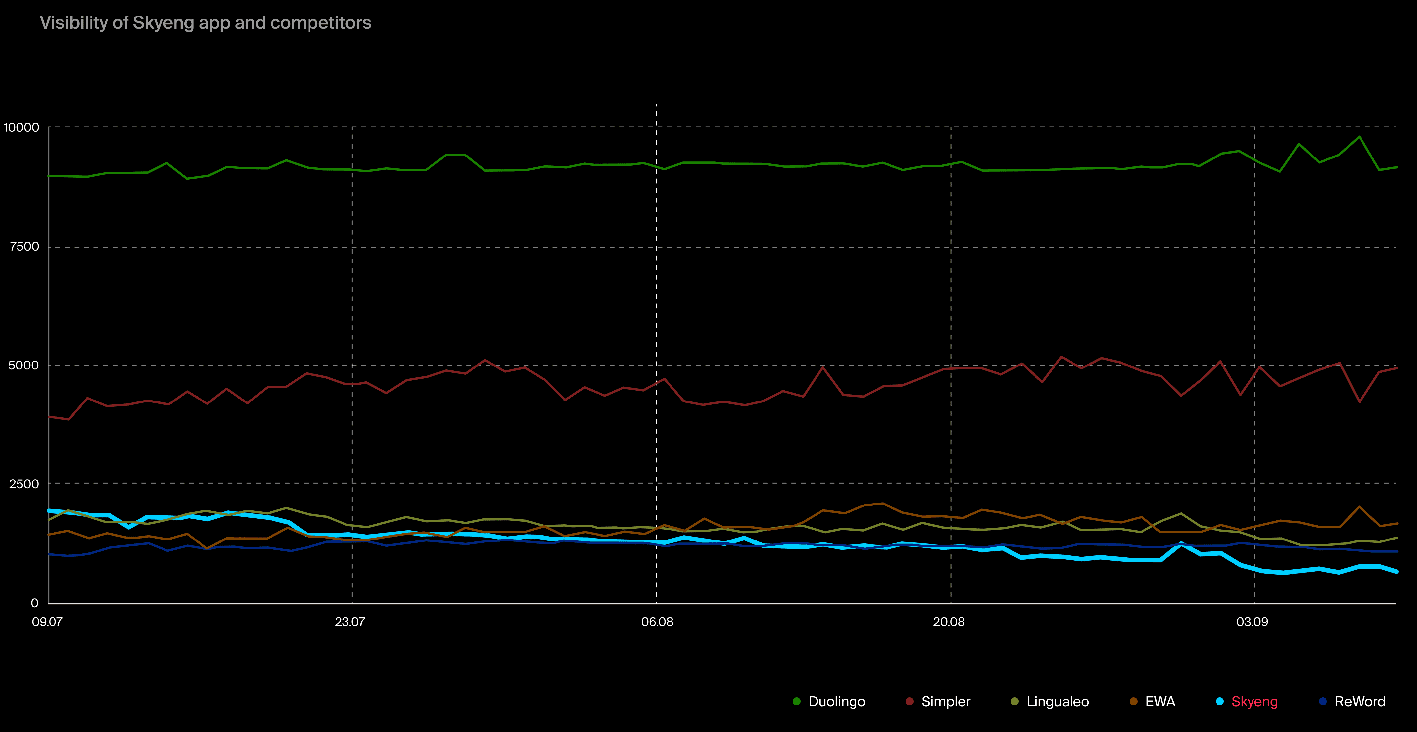Image resolution: width=1417 pixels, height=732 pixels.
Task: Click the 06.08 date axis label
Action: tap(657, 622)
